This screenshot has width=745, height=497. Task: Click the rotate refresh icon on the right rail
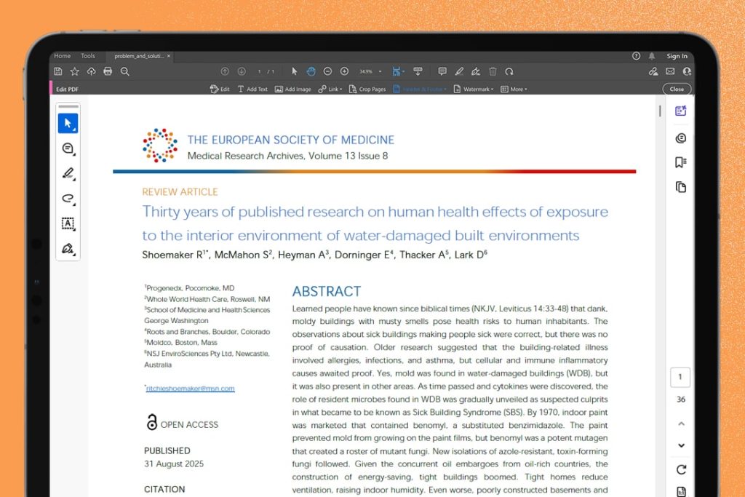[681, 469]
